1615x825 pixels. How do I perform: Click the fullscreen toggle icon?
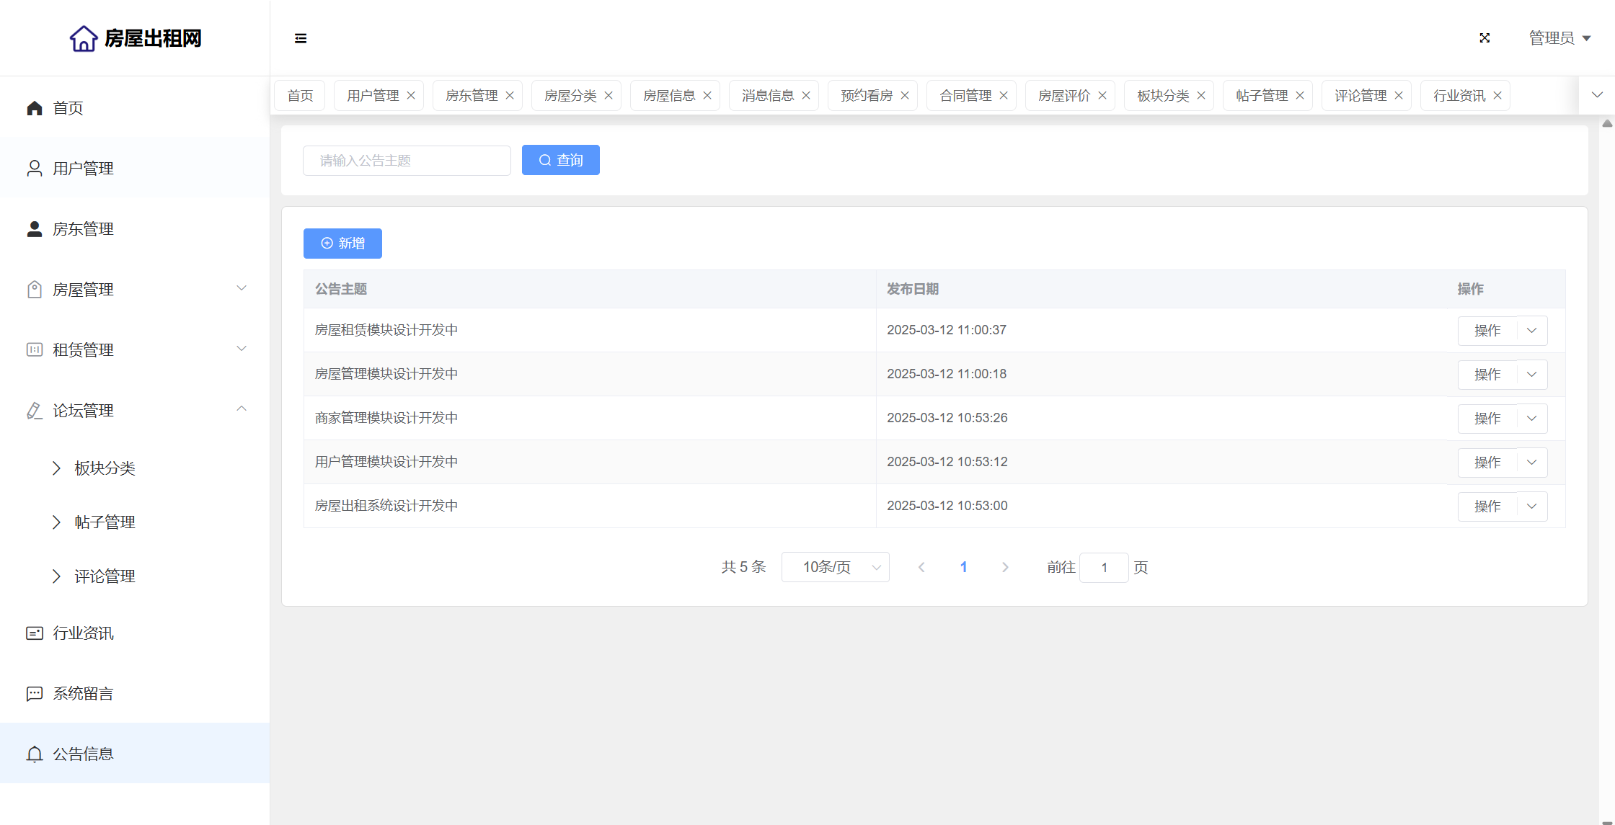click(x=1485, y=38)
